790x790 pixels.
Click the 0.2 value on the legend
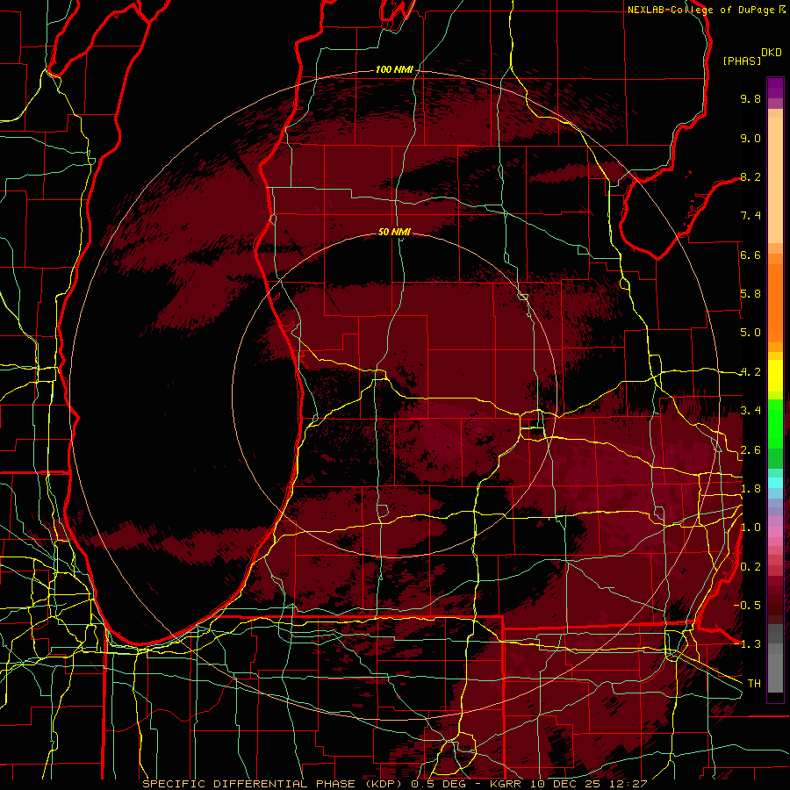[x=750, y=567]
